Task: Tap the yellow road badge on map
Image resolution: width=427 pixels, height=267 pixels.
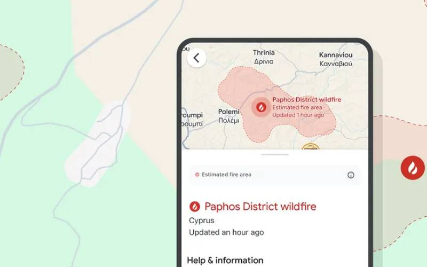Action: tap(311, 146)
